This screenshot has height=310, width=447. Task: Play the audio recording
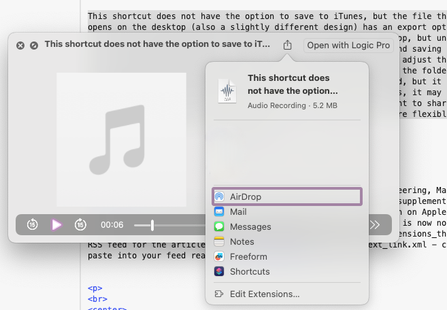pyautogui.click(x=56, y=225)
